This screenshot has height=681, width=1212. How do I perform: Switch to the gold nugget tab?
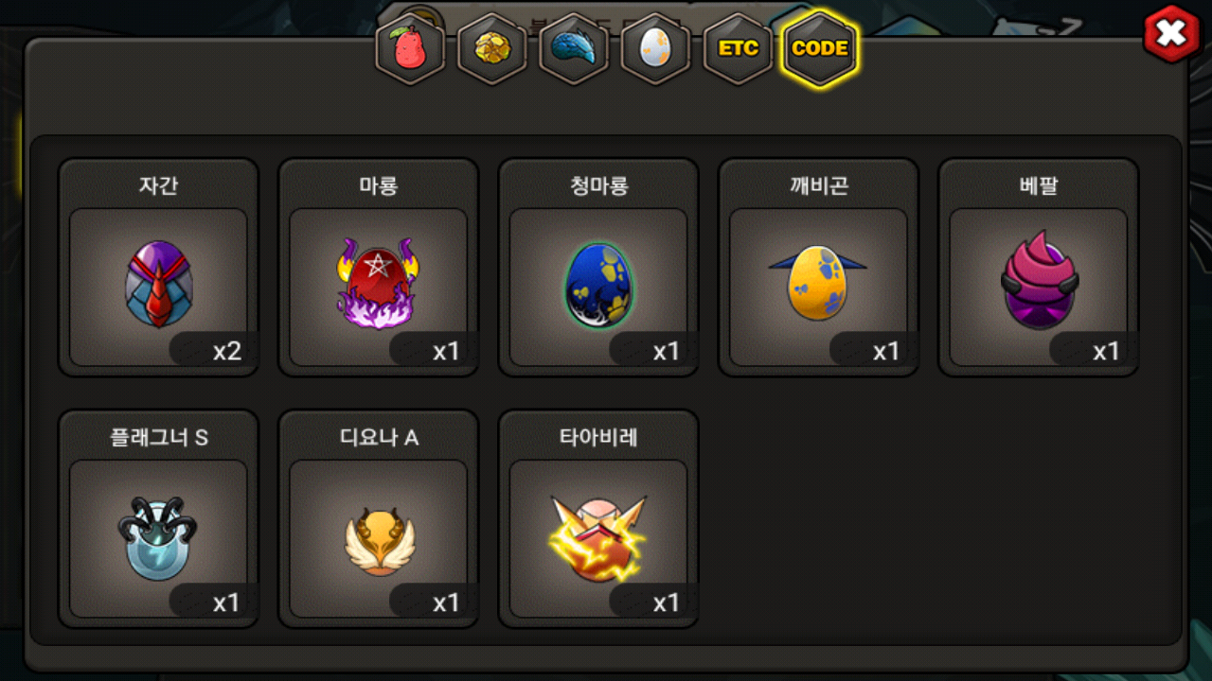(492, 48)
